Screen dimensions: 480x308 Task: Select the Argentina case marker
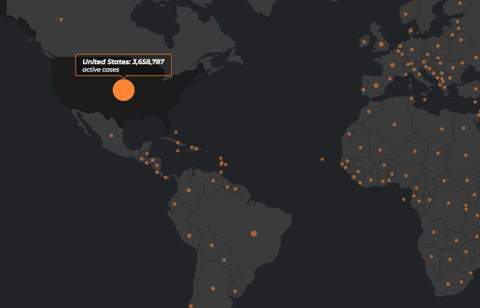[212, 288]
